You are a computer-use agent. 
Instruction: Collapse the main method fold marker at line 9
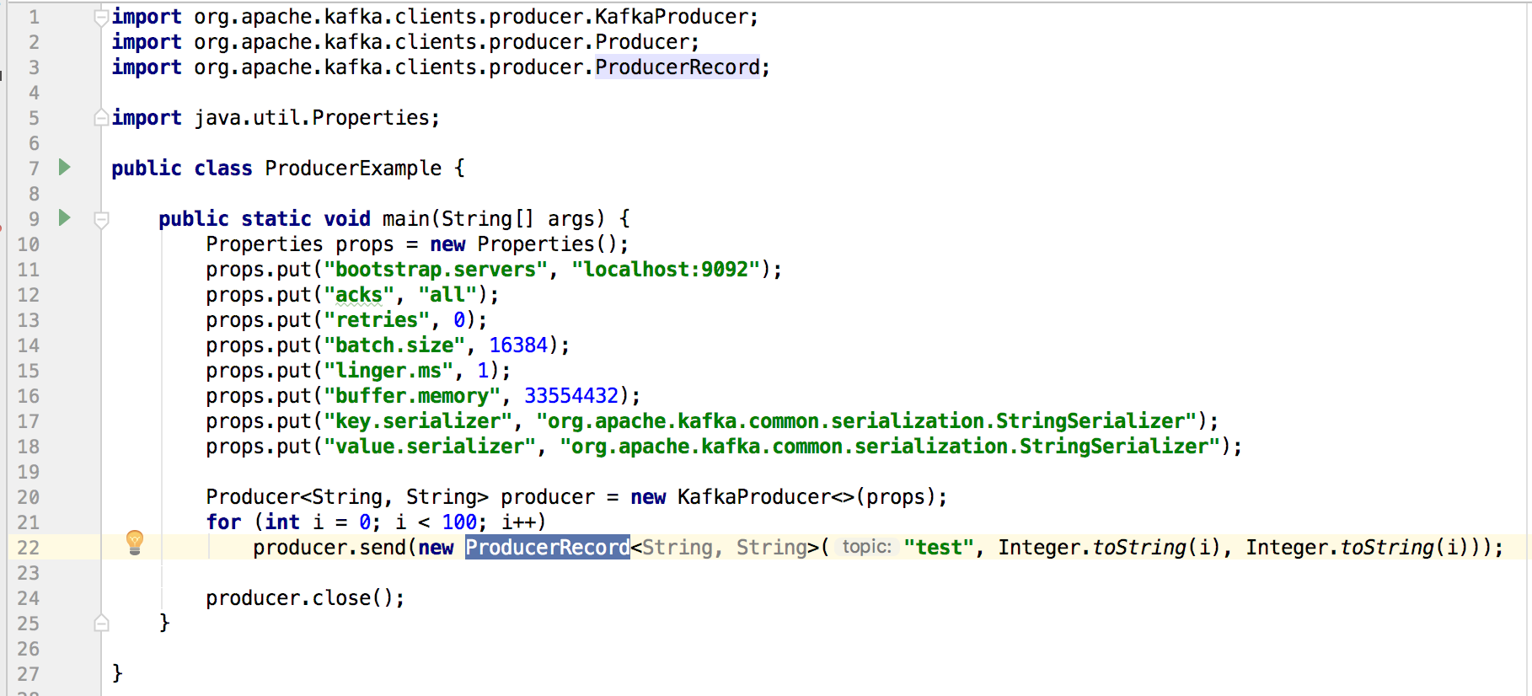[101, 220]
